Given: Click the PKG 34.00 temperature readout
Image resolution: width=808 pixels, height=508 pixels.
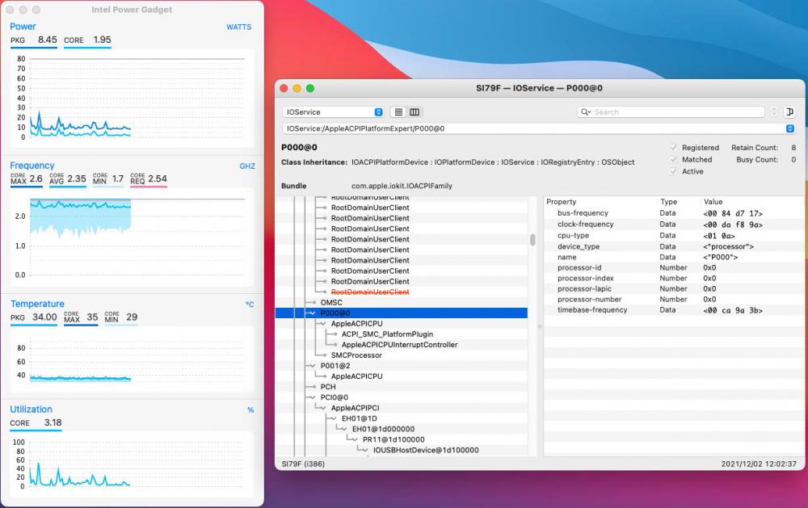Looking at the screenshot, I should point(33,317).
